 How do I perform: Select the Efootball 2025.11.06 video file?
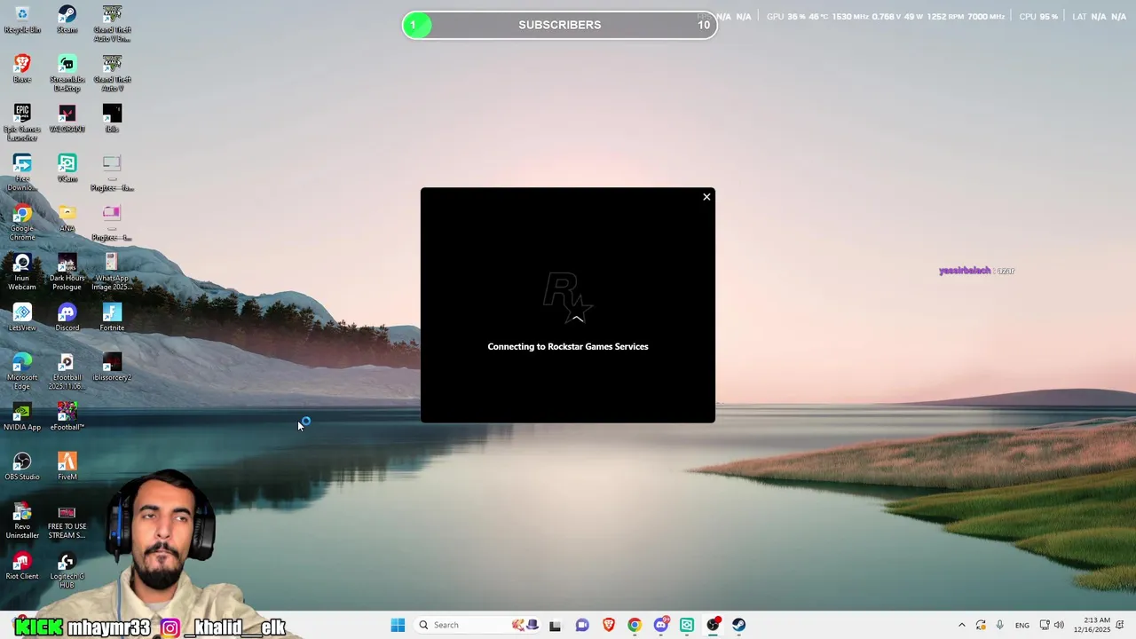pyautogui.click(x=67, y=372)
